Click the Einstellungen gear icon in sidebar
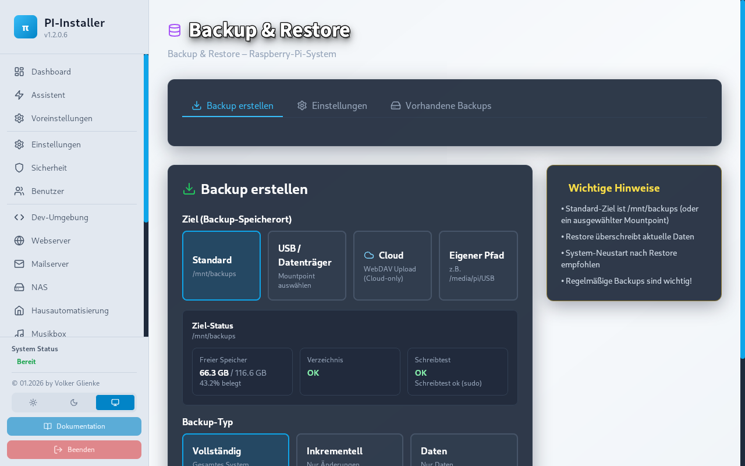745x466 pixels. (x=19, y=144)
